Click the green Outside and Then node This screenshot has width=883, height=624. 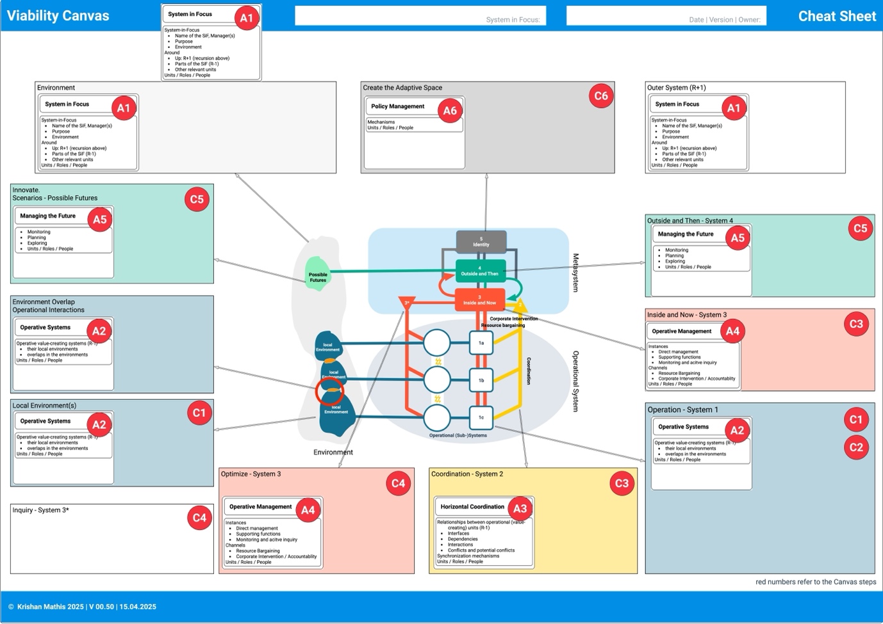[x=480, y=269]
